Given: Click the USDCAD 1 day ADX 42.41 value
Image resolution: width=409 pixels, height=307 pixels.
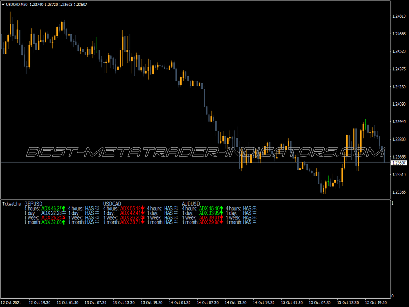Looking at the screenshot, I should click(x=130, y=213).
